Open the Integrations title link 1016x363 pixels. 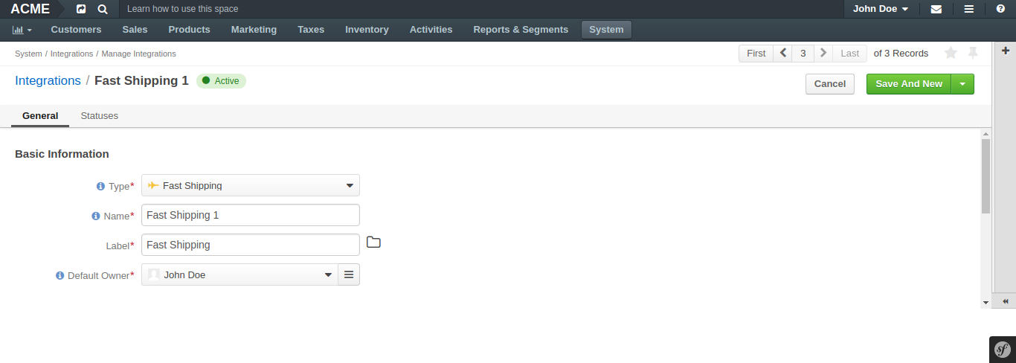(48, 80)
